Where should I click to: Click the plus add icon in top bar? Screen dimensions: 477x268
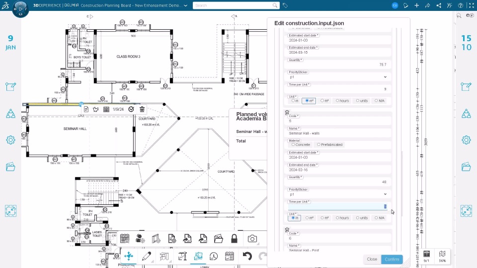point(416,5)
